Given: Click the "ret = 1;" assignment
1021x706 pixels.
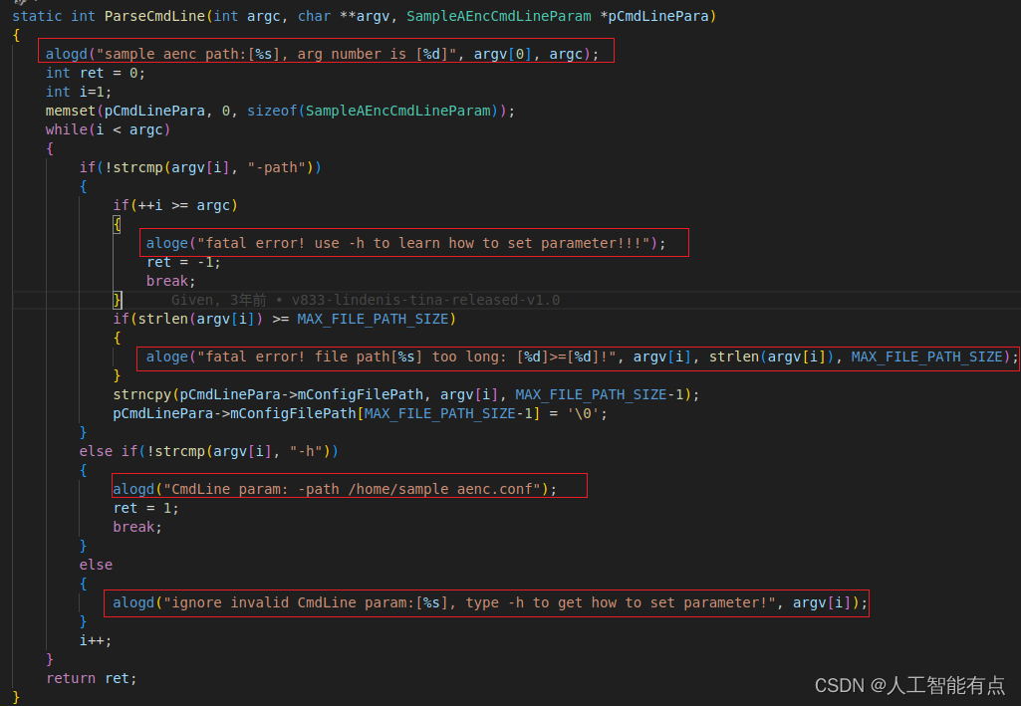Looking at the screenshot, I should [x=145, y=508].
